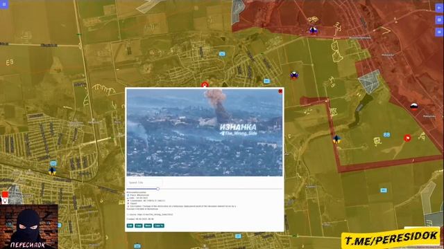
Task: Click the lowest of three blue right-edge buttons
Action: coord(439,32)
